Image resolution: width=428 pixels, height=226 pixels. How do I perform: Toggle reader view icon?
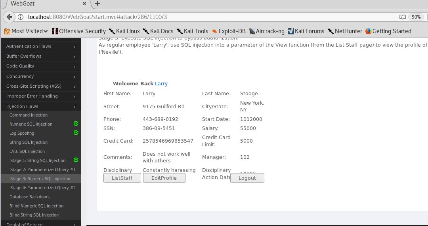[x=402, y=17]
